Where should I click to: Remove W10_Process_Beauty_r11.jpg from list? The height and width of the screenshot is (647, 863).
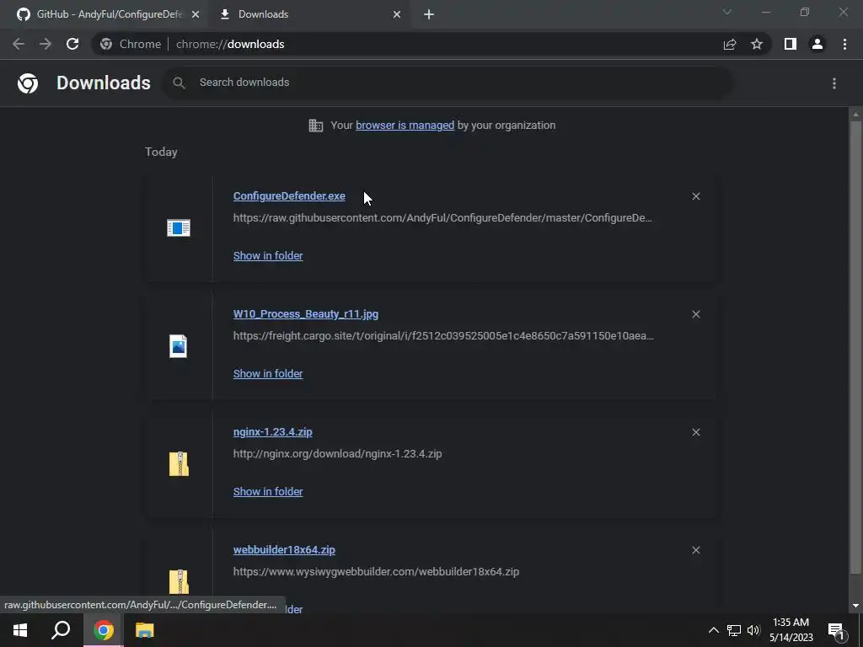point(695,314)
